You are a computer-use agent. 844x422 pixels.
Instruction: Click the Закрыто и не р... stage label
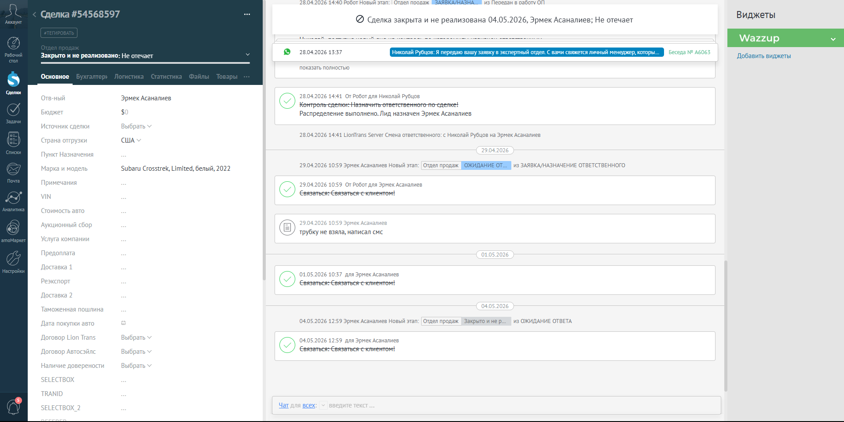pos(486,321)
